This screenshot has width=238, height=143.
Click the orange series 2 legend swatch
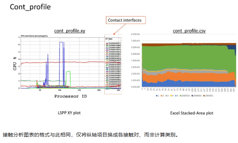point(161,96)
